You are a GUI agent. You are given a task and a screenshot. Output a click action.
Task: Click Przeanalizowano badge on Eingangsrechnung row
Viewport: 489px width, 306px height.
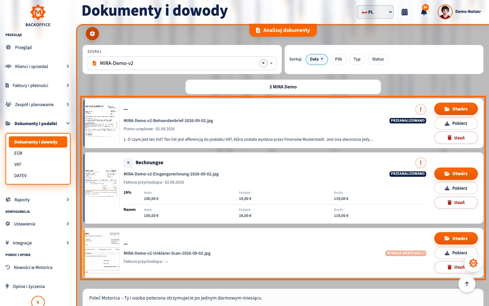408,174
